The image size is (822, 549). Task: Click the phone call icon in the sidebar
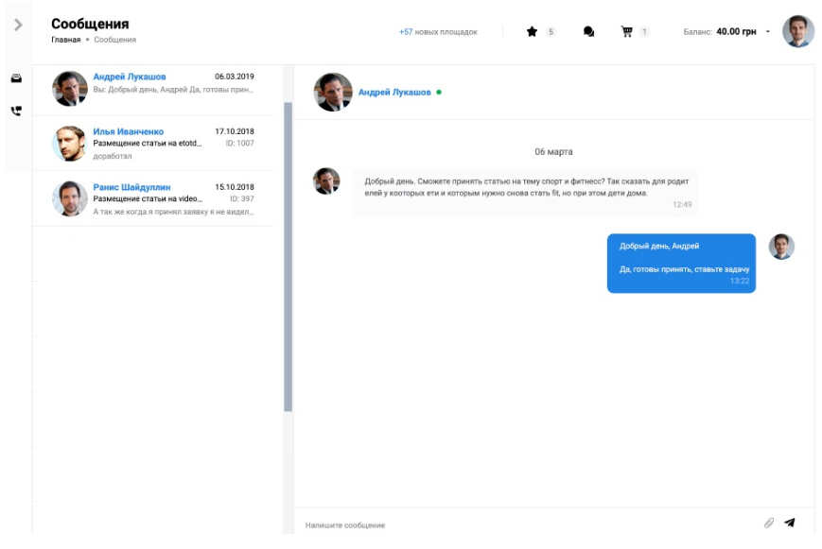16,111
